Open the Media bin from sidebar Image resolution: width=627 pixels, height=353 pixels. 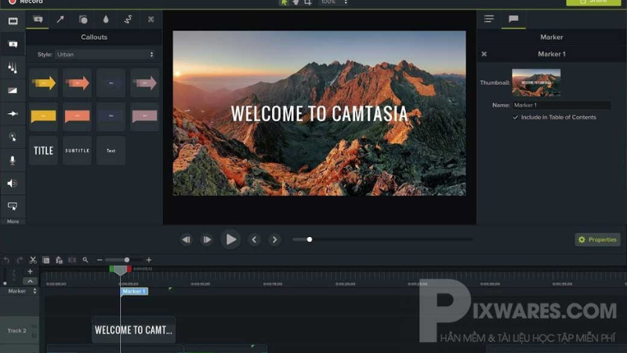click(13, 21)
